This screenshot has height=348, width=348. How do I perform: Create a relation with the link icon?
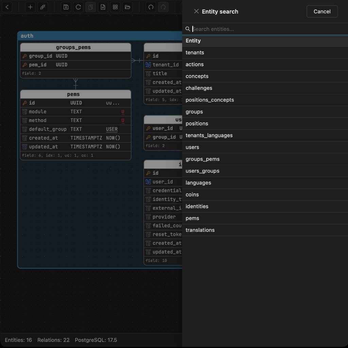click(42, 7)
